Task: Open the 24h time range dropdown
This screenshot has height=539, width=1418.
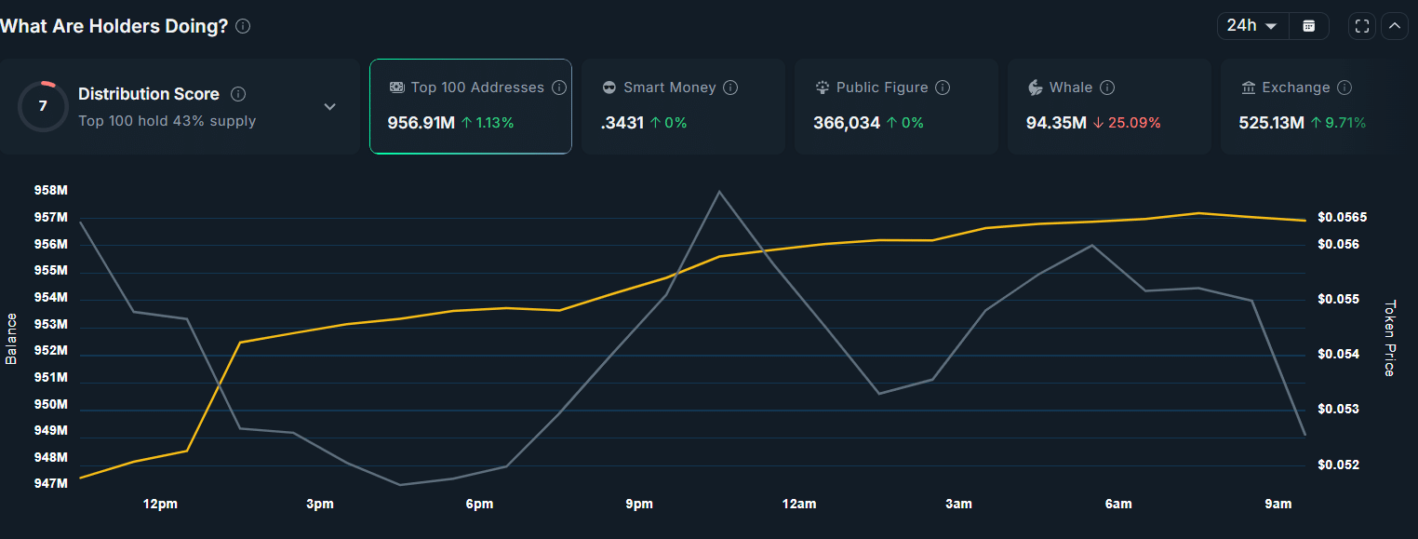Action: click(x=1252, y=26)
